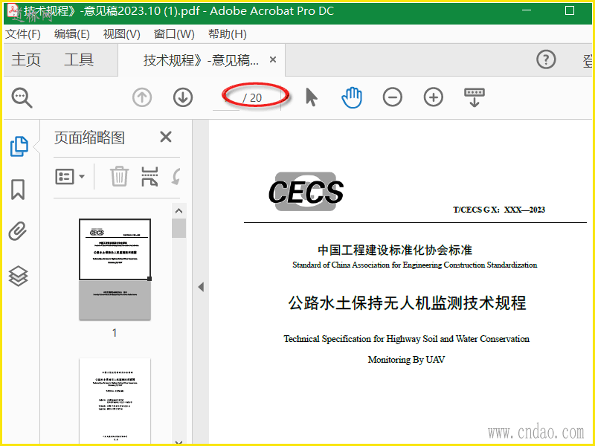Open the help question mark icon
Screen dimensions: 595x446
coord(546,59)
